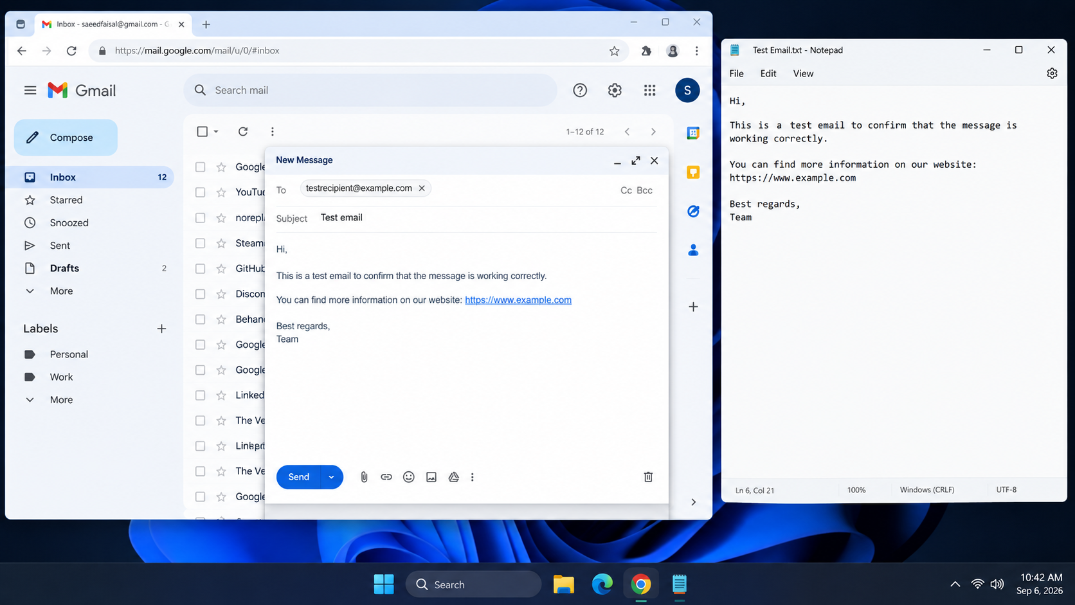Viewport: 1075px width, 605px height.
Task: Tick the checkbox for the YouTube email
Action: [201, 192]
